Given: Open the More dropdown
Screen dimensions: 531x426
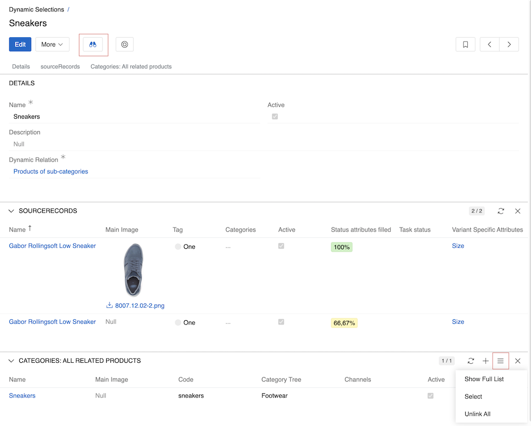Looking at the screenshot, I should coord(52,45).
